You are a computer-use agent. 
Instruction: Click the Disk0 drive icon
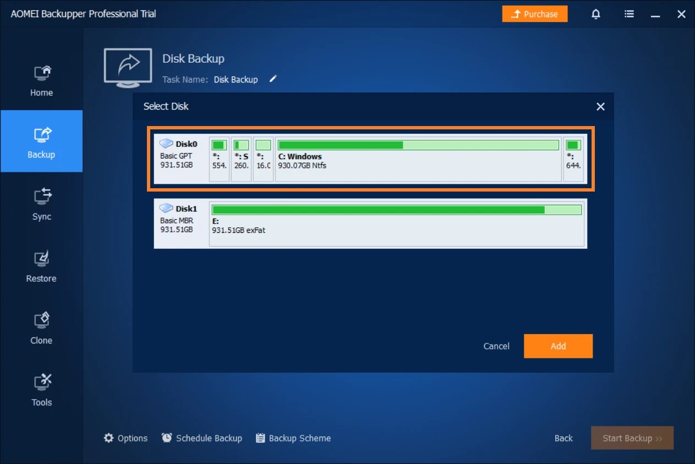click(x=167, y=144)
